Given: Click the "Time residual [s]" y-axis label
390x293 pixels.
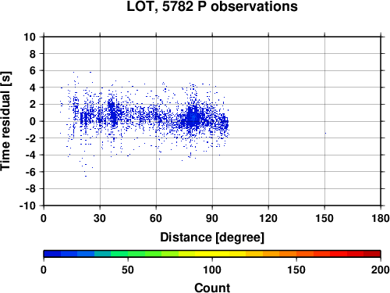Looking at the screenshot, I should coord(5,121).
